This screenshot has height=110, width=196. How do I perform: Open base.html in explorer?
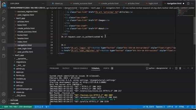click(x=22, y=25)
